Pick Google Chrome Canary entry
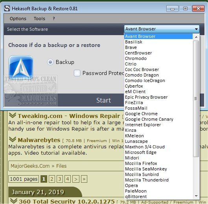This screenshot has width=208, height=204. pos(158,119)
